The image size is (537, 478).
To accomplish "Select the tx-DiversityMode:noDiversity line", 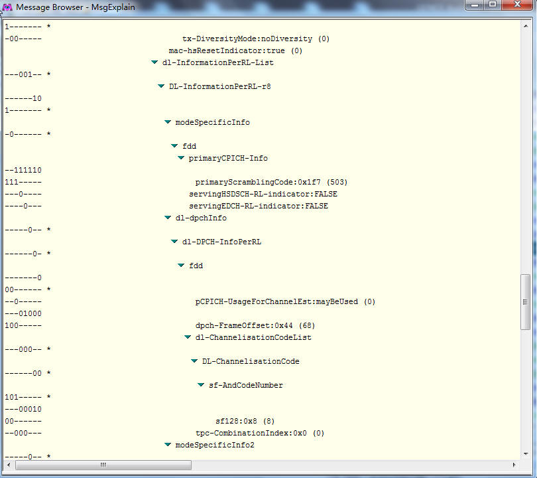I will (x=256, y=39).
